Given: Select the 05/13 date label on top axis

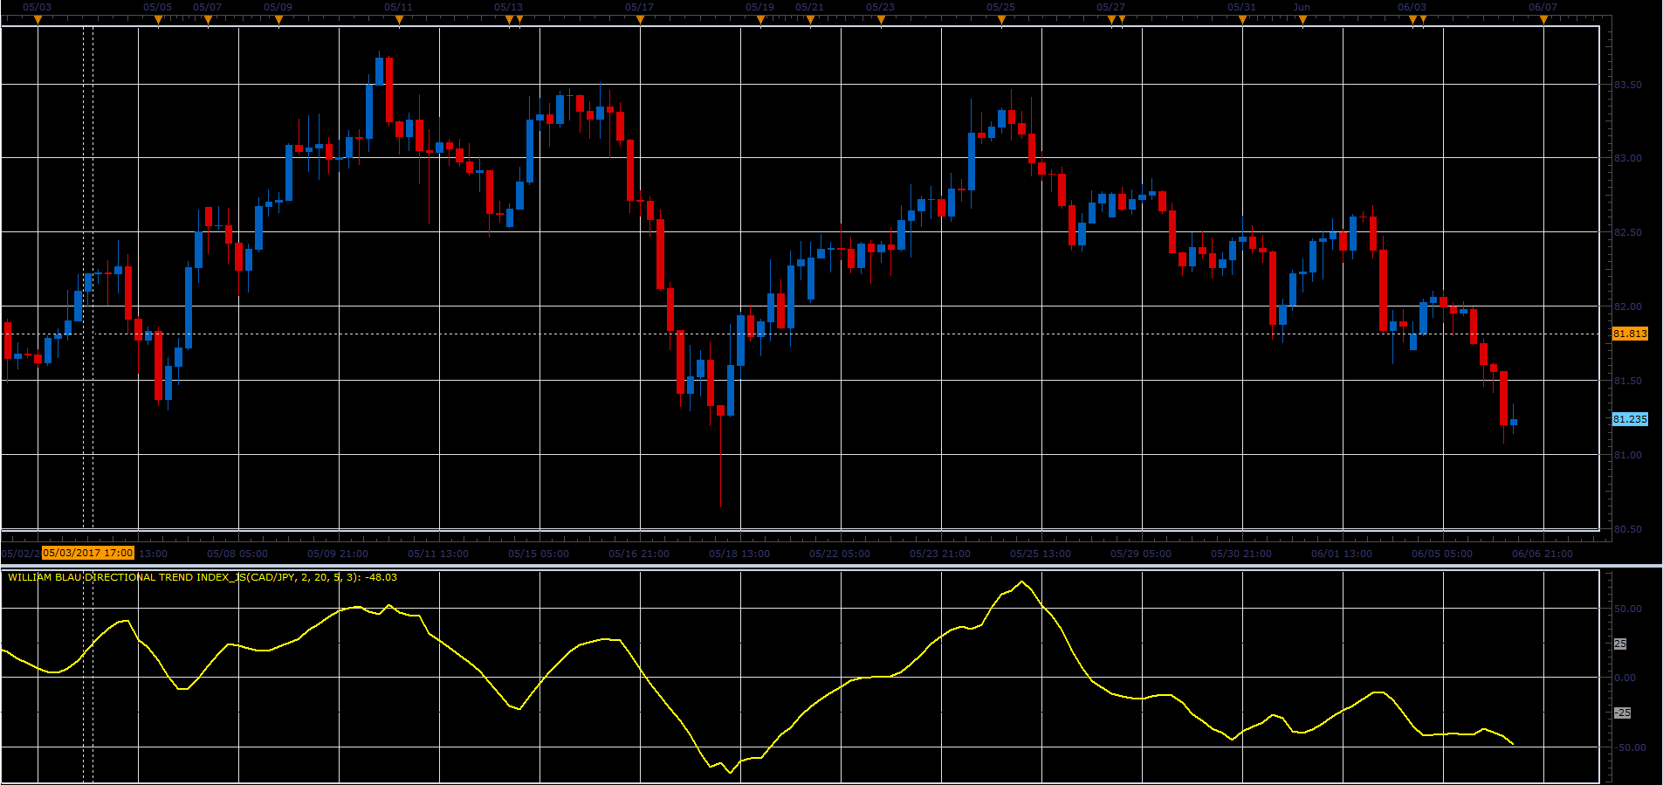Looking at the screenshot, I should point(508,7).
